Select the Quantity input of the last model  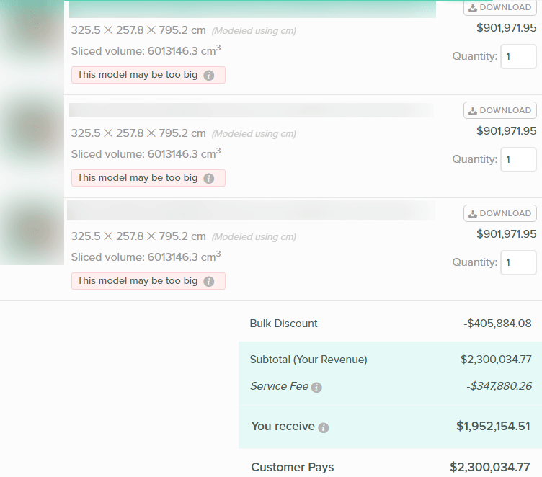pyautogui.click(x=518, y=262)
